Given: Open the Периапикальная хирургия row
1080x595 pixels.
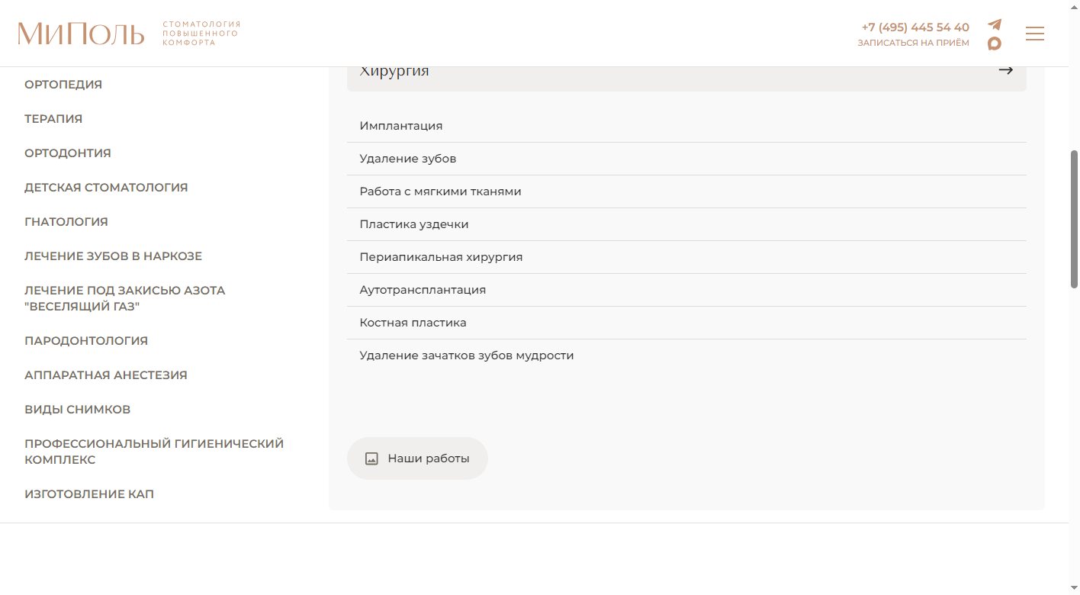Looking at the screenshot, I should (686, 257).
